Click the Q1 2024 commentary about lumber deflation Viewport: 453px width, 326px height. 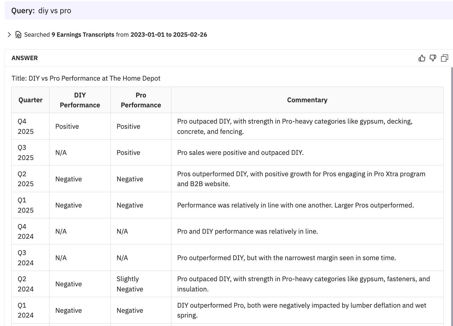pyautogui.click(x=301, y=310)
